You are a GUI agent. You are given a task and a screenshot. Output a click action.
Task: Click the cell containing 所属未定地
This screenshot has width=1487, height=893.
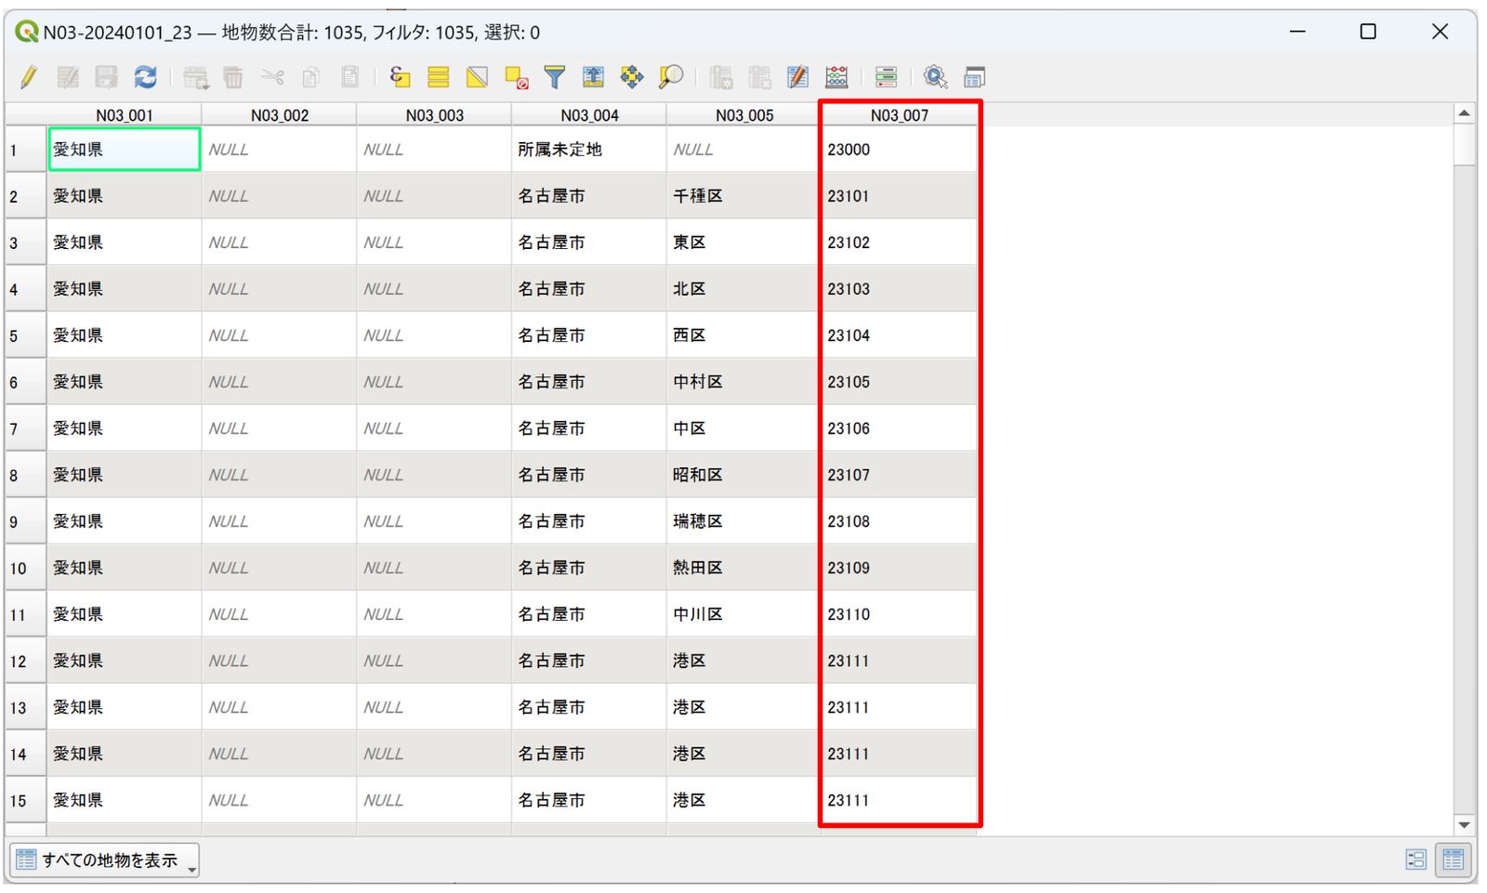coord(589,150)
